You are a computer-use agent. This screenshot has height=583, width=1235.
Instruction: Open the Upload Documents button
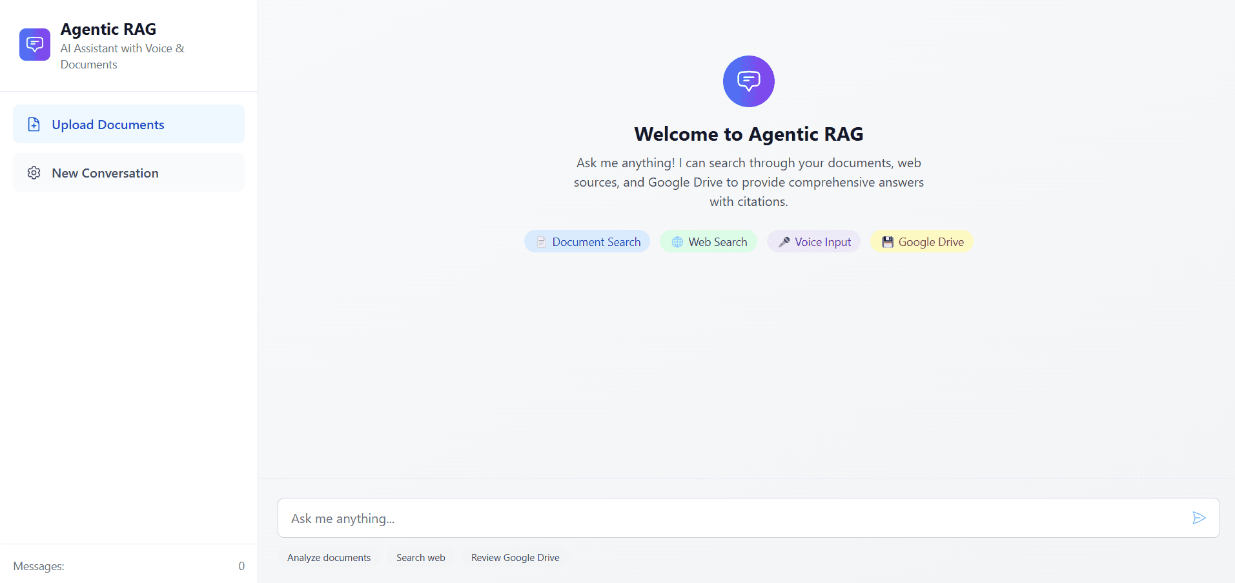[128, 124]
